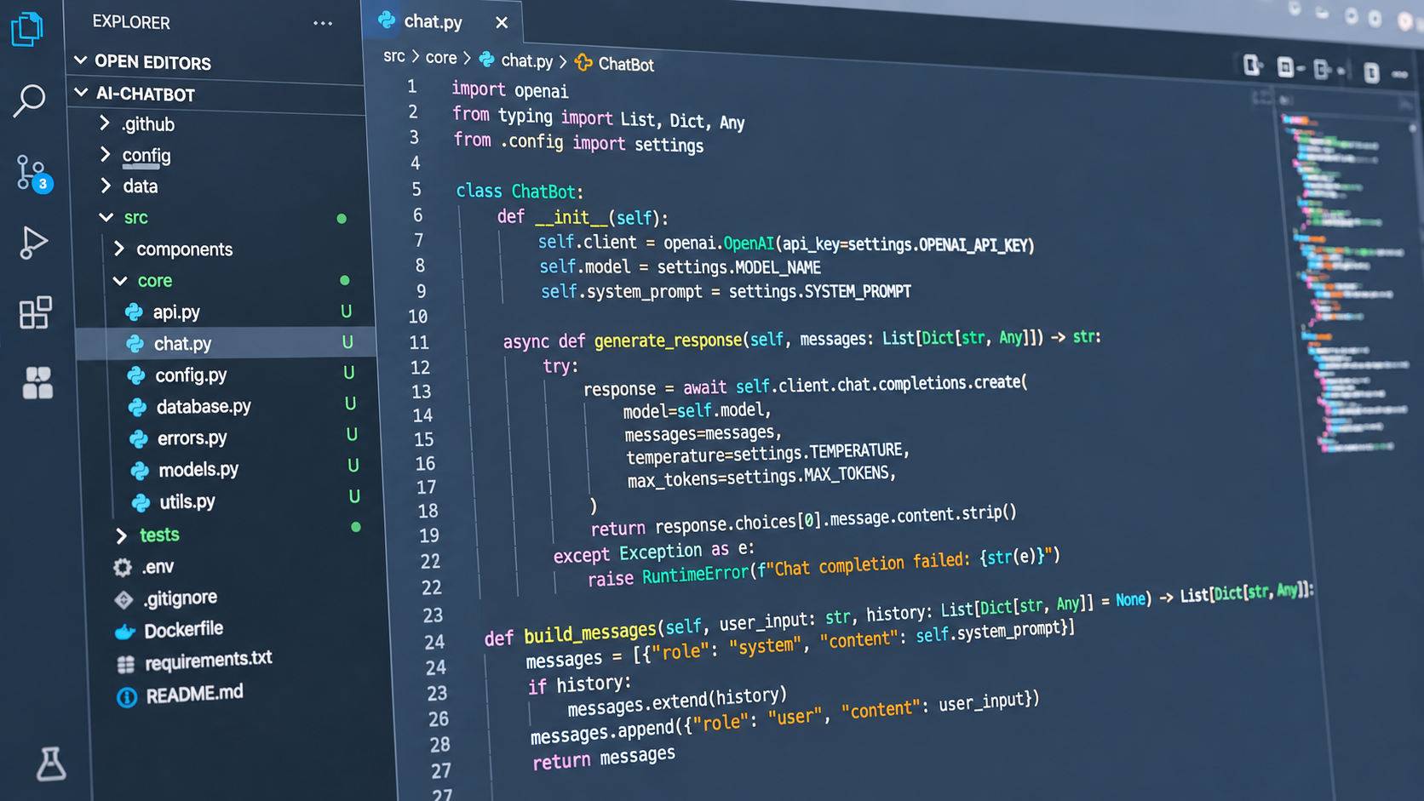Click ChatBot in the breadcrumb path
1424x801 pixels.
[626, 65]
